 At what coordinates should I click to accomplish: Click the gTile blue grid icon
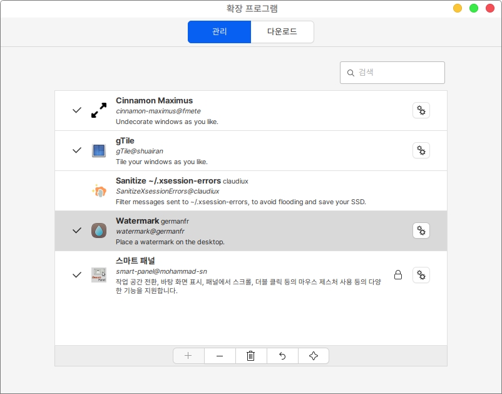(x=99, y=150)
